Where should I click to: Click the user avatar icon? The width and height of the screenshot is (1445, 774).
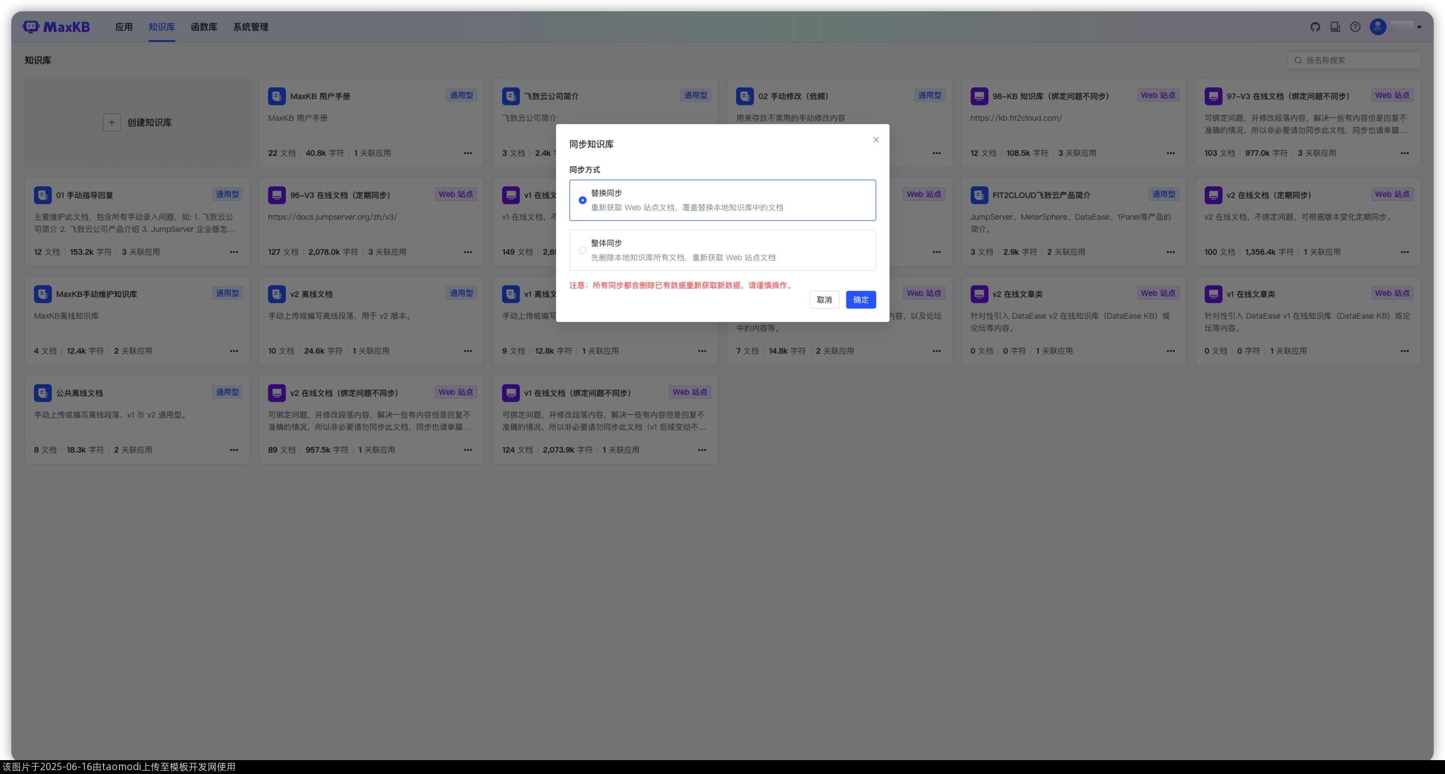point(1378,27)
